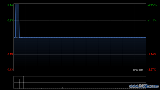Select the -2.27% percentage label
The image size is (160, 90).
click(152, 69)
